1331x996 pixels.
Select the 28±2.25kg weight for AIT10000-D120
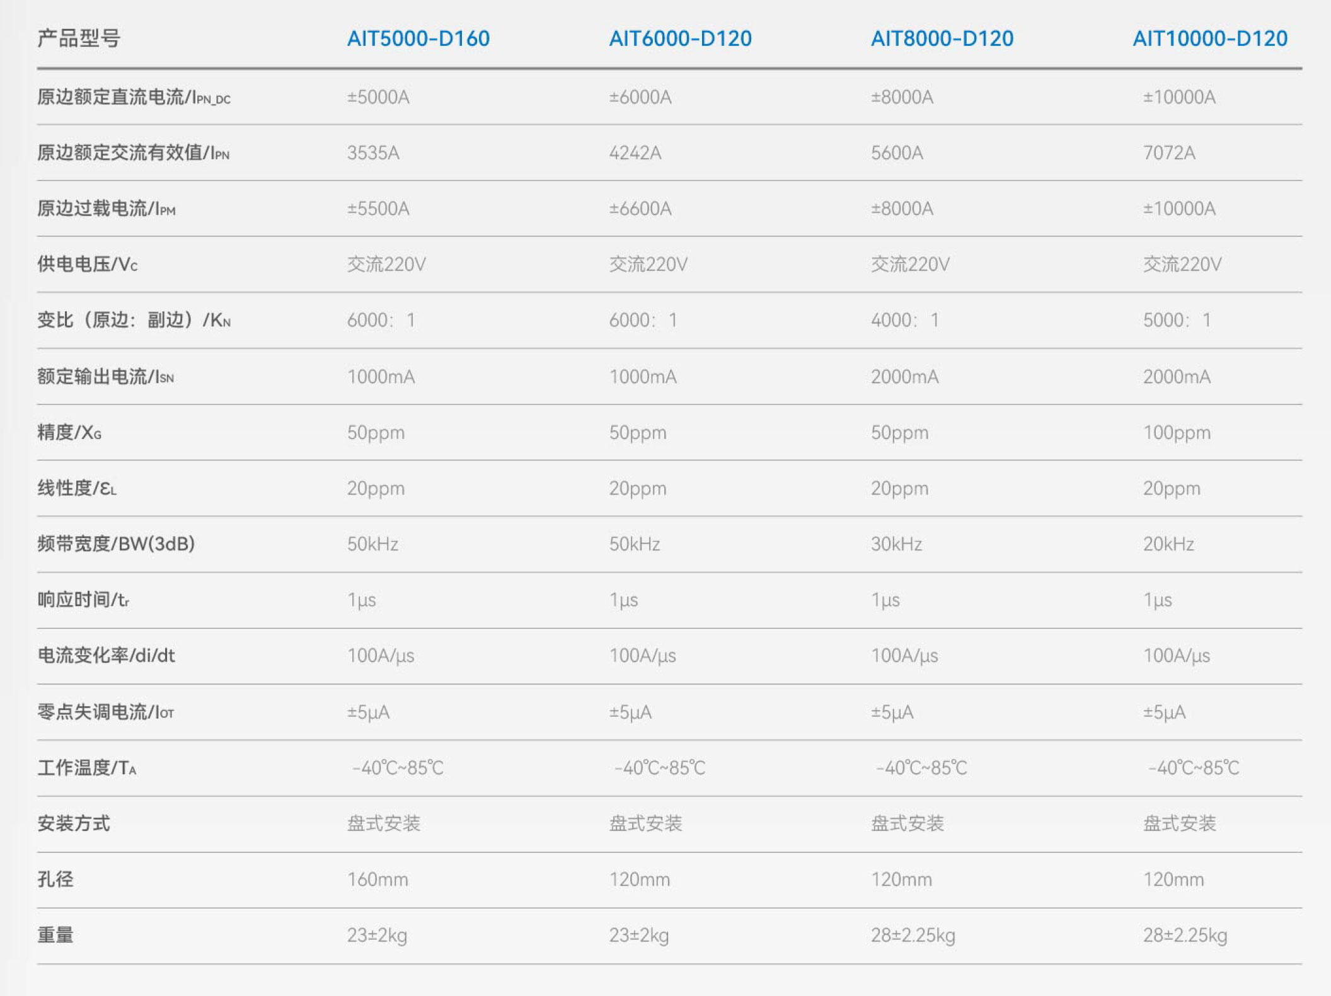click(x=1185, y=936)
